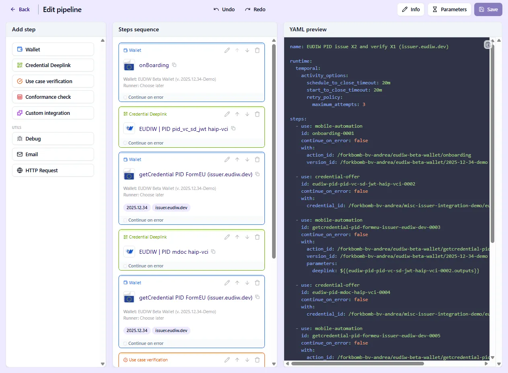Screen dimensions: 508x373
Task: Move Use case verification step card down
Action: 247,360
